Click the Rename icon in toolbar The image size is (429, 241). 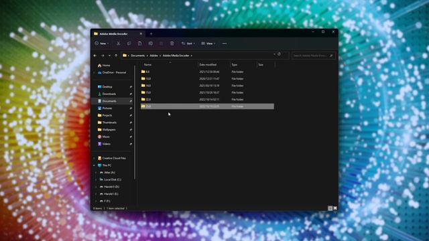(150, 44)
